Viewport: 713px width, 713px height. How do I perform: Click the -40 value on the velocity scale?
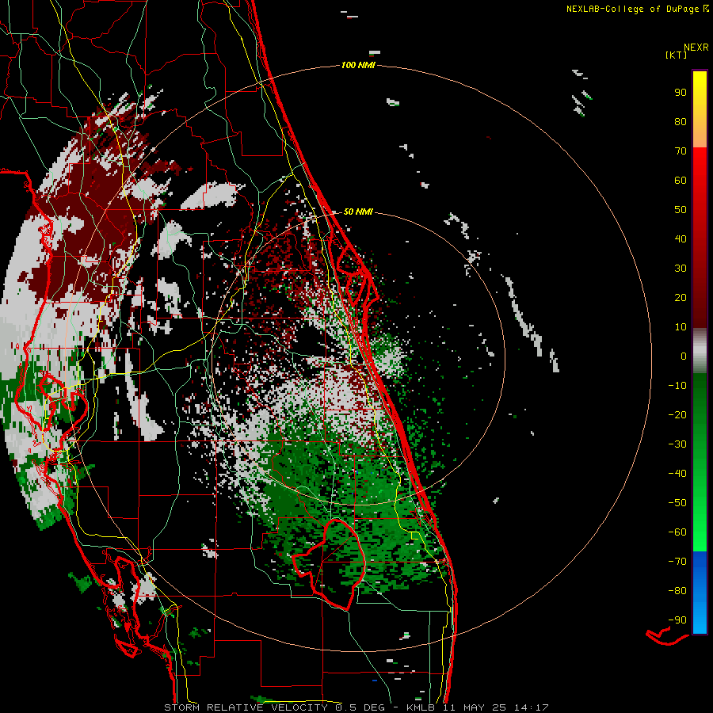(x=677, y=474)
